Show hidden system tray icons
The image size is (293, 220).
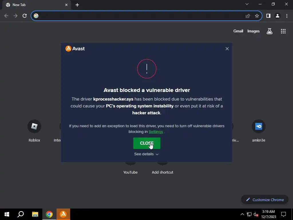pyautogui.click(x=242, y=214)
